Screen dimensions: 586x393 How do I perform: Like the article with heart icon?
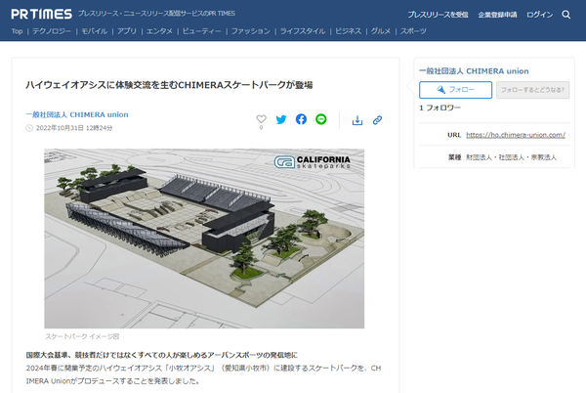[261, 119]
